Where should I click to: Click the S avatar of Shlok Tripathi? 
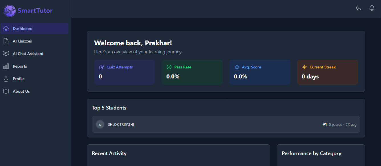click(x=100, y=124)
